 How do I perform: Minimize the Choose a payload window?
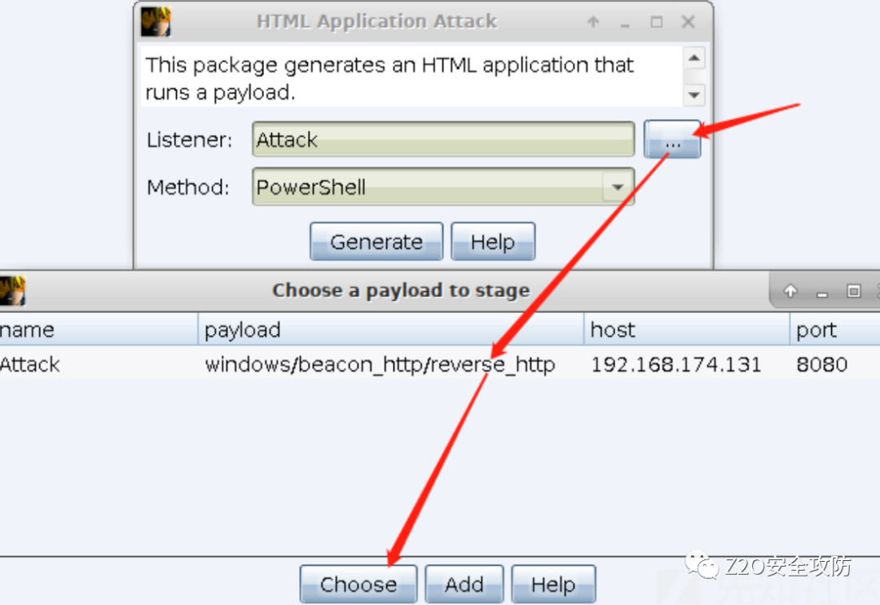pyautogui.click(x=822, y=294)
